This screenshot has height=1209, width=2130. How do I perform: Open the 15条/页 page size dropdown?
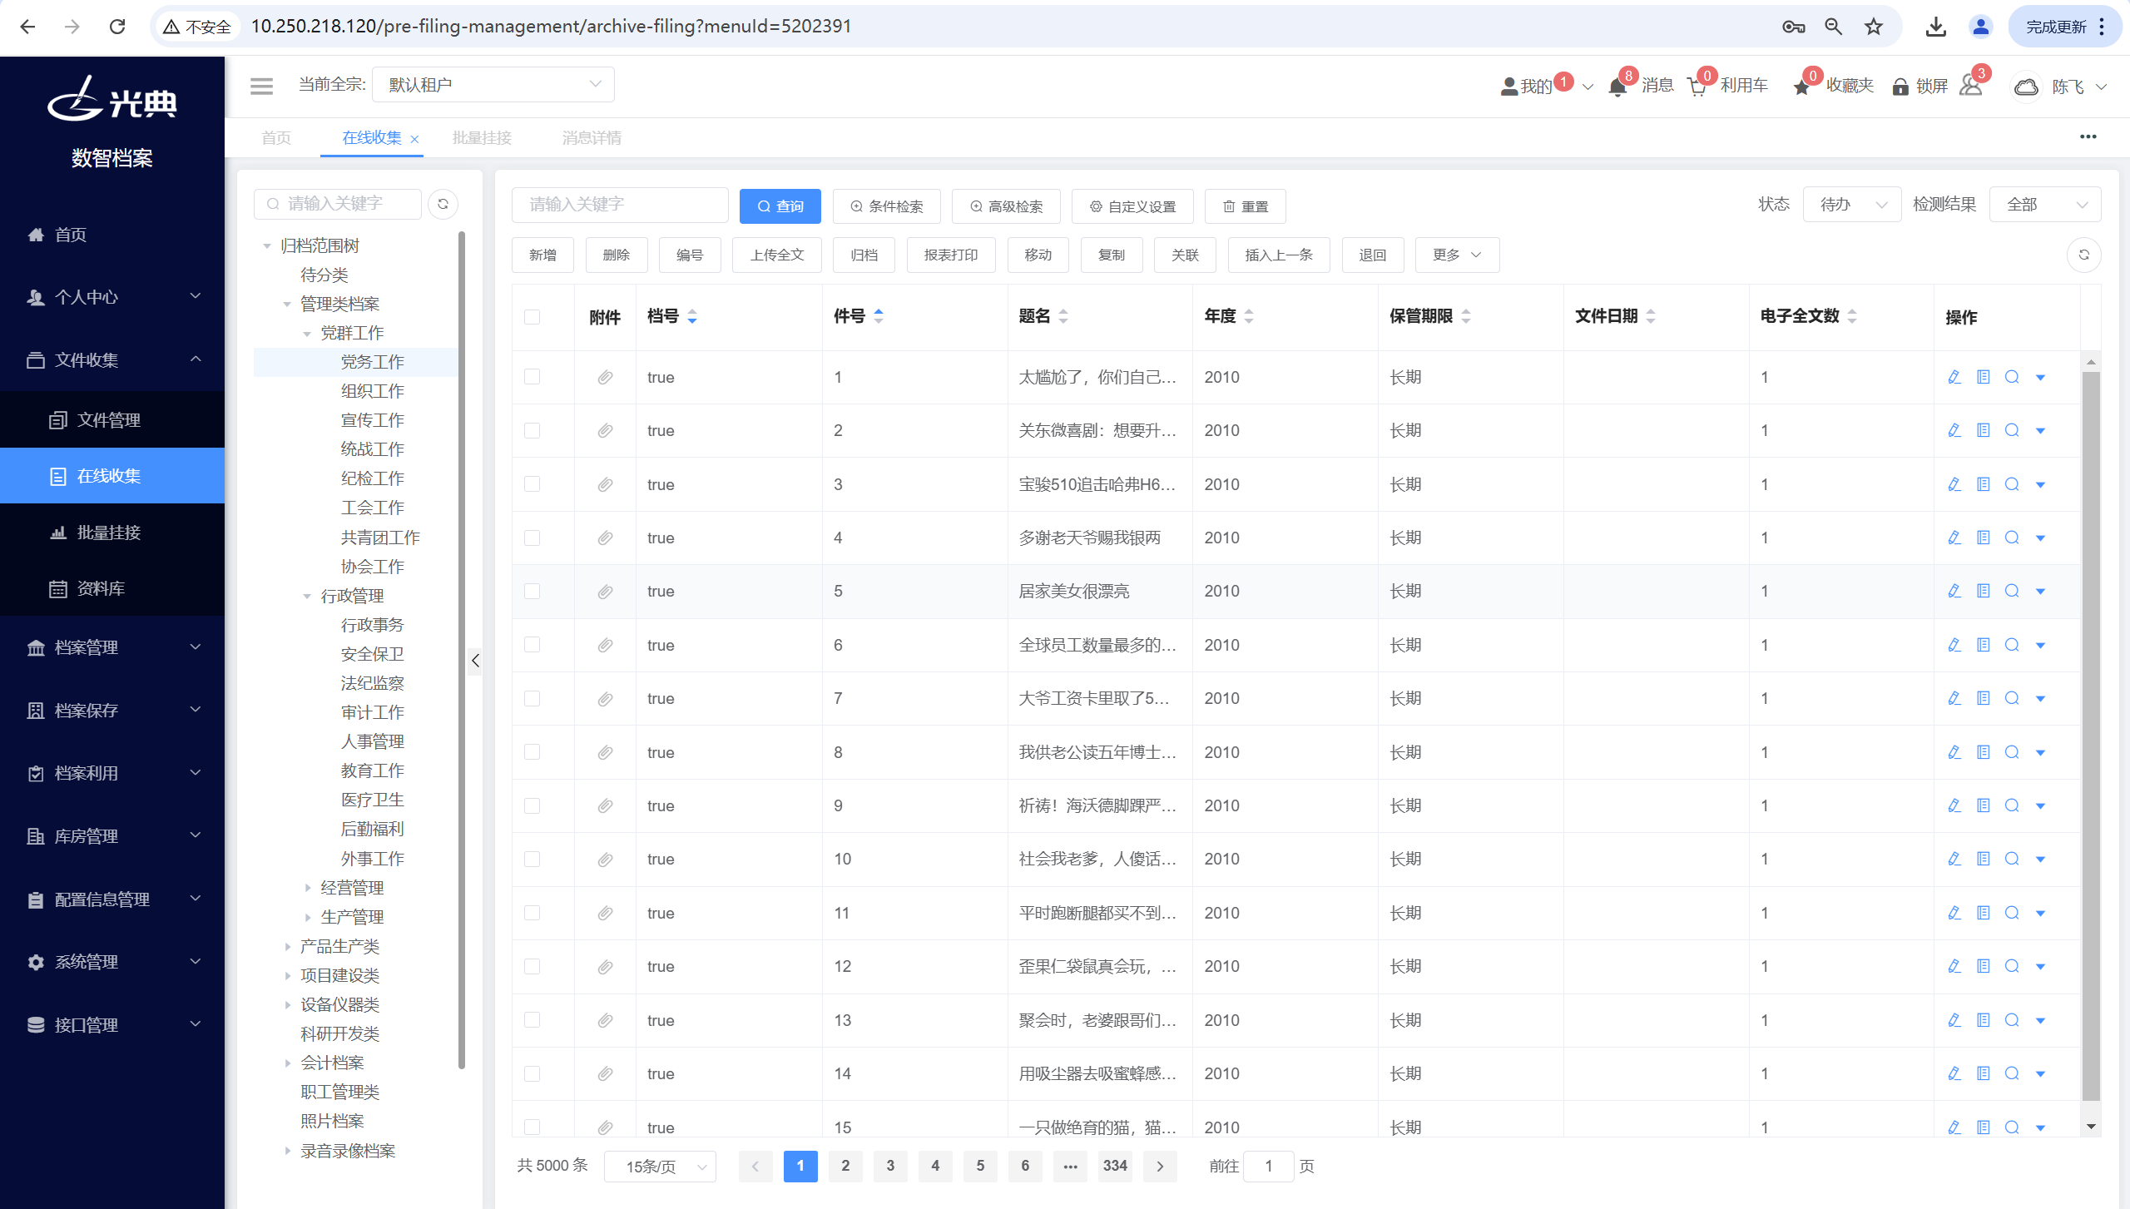click(660, 1167)
